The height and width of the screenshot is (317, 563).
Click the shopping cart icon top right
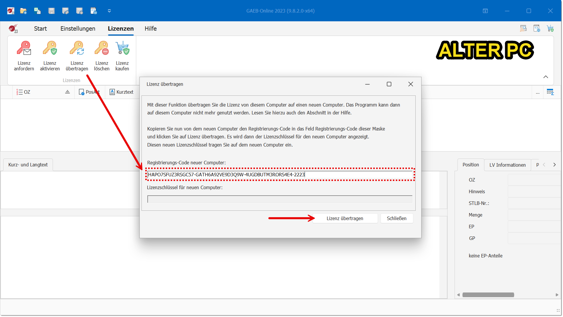(x=550, y=29)
